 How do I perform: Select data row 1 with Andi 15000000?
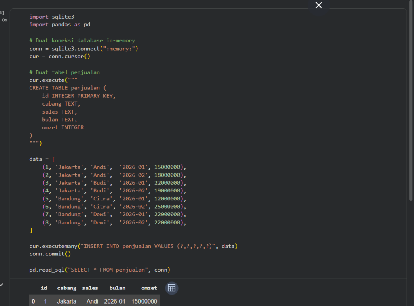(114, 167)
